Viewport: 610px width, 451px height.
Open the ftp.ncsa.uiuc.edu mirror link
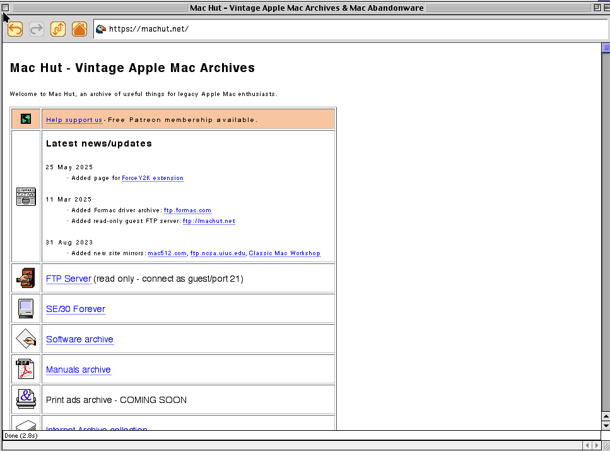218,253
